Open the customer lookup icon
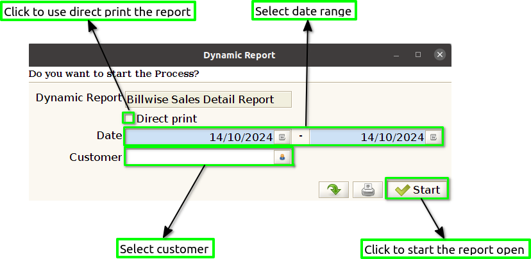The width and height of the screenshot is (531, 259). click(282, 158)
